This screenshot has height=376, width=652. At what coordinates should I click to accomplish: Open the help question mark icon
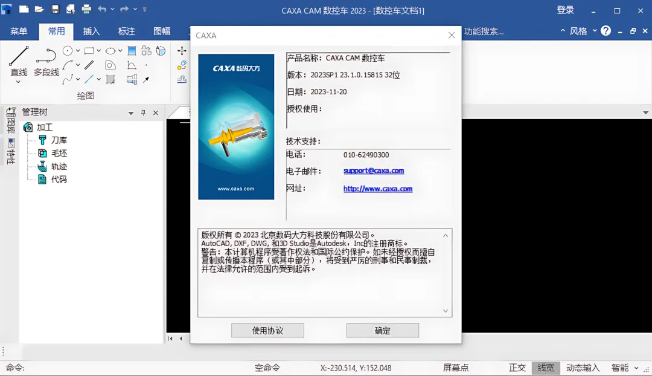(606, 31)
